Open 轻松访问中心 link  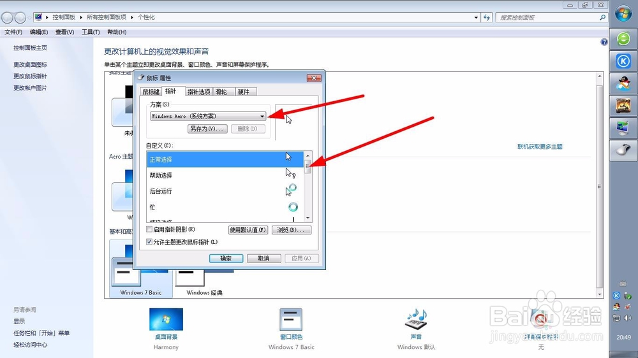click(x=30, y=345)
